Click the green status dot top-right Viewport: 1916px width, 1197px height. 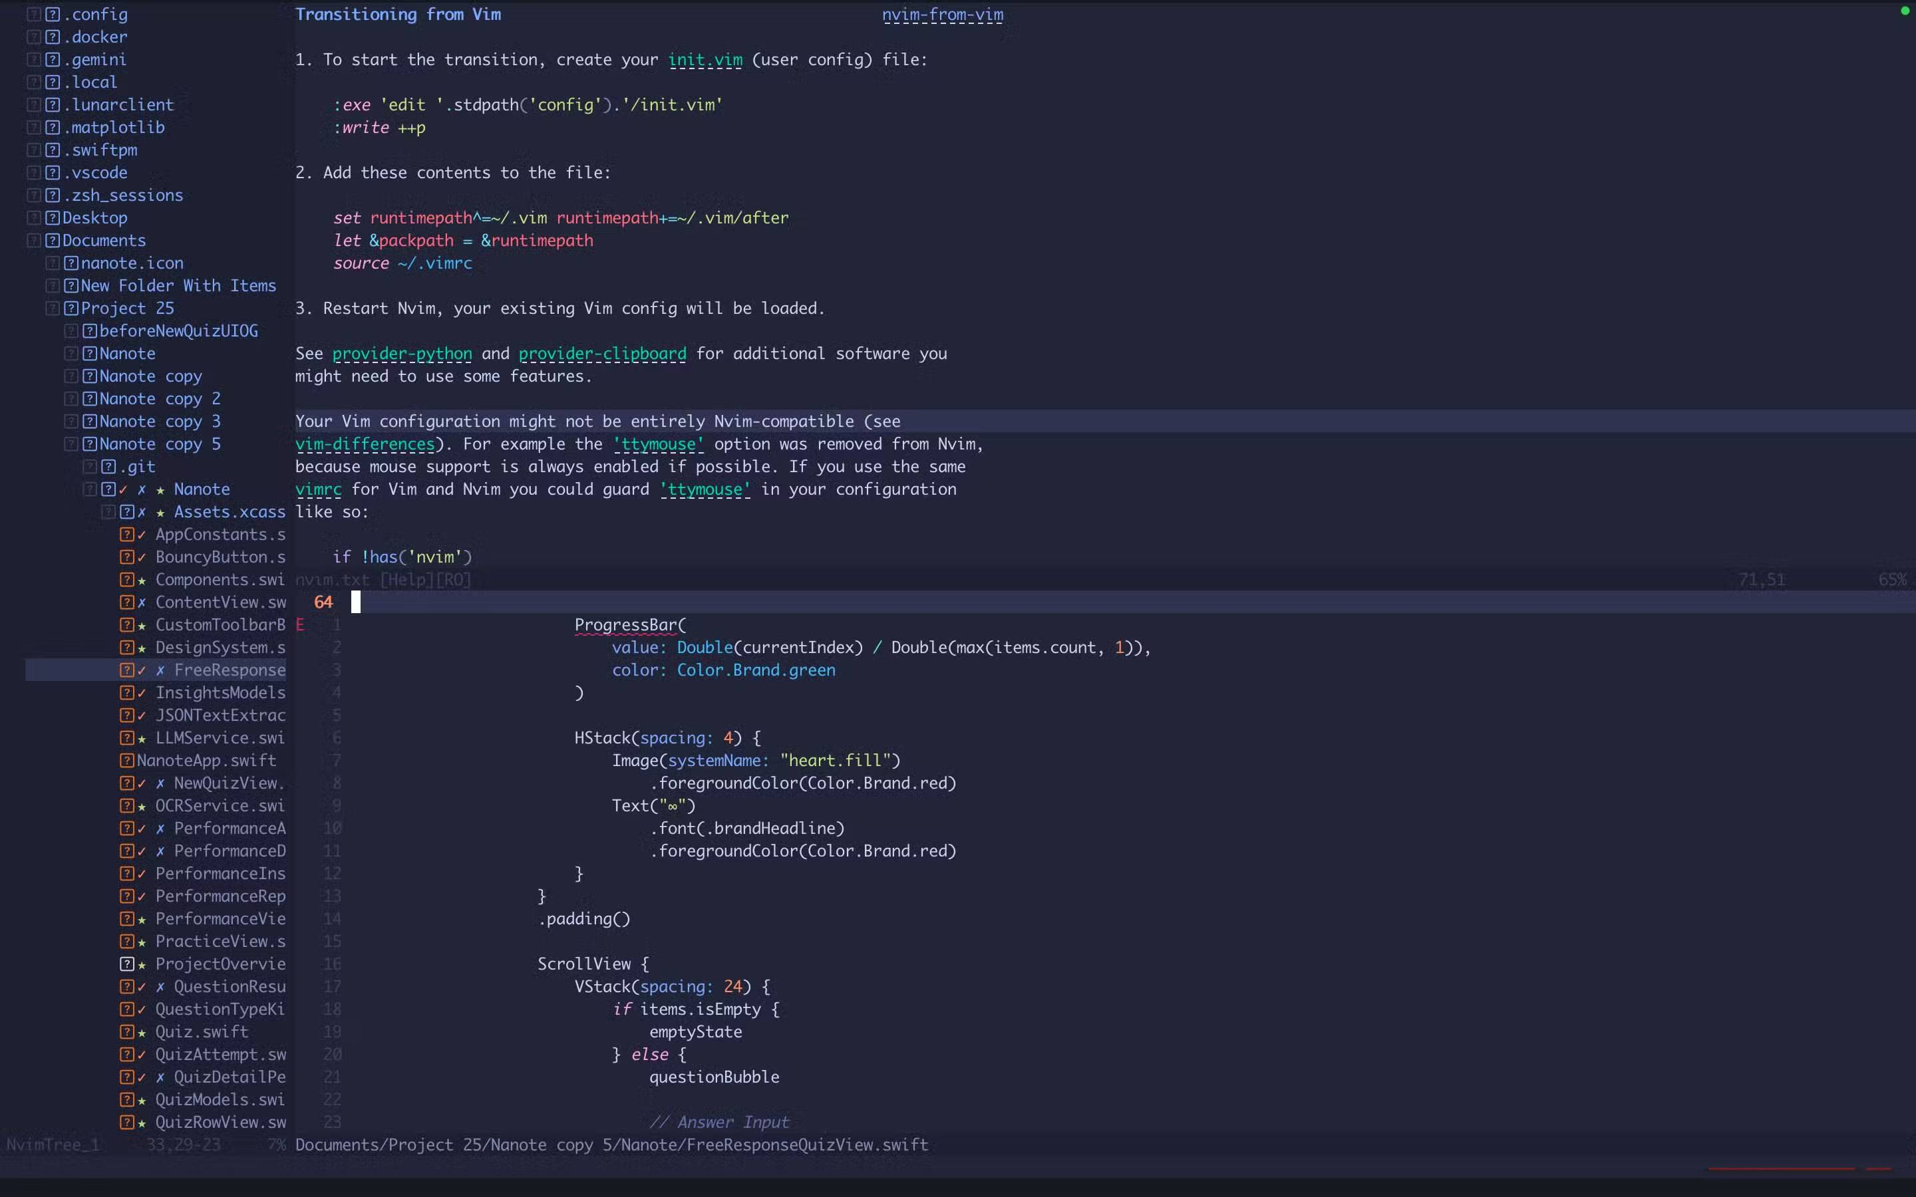1904,10
